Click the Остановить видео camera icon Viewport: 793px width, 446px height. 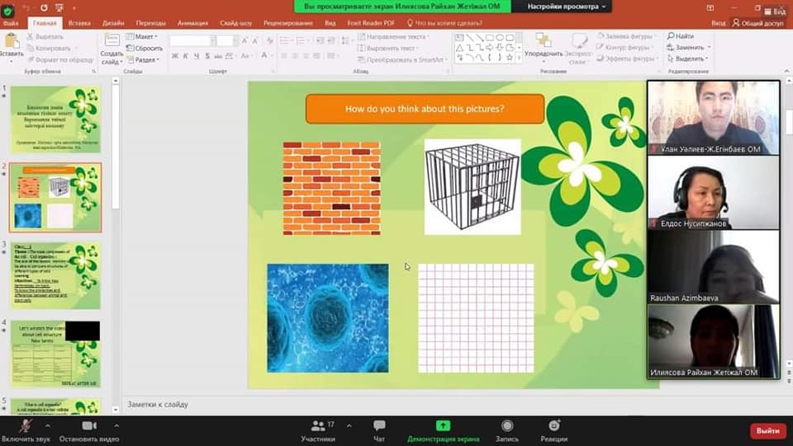pyautogui.click(x=88, y=425)
